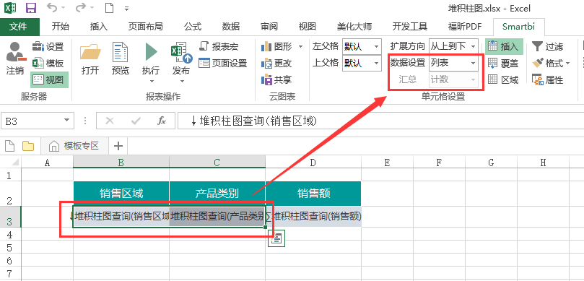Expand the 左父格 默认 dropdown
The height and width of the screenshot is (281, 584).
(362, 46)
